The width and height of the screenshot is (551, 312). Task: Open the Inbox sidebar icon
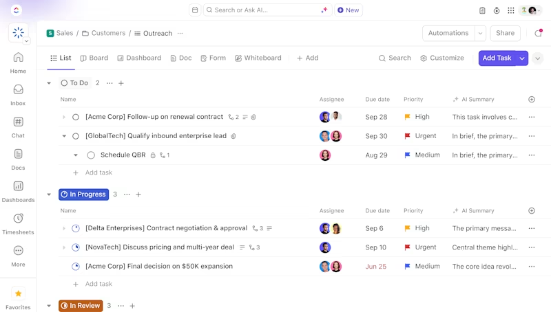[18, 95]
